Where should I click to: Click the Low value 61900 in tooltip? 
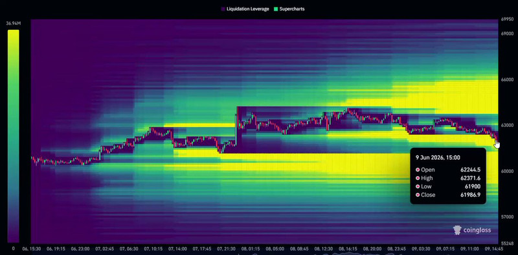tap(473, 186)
